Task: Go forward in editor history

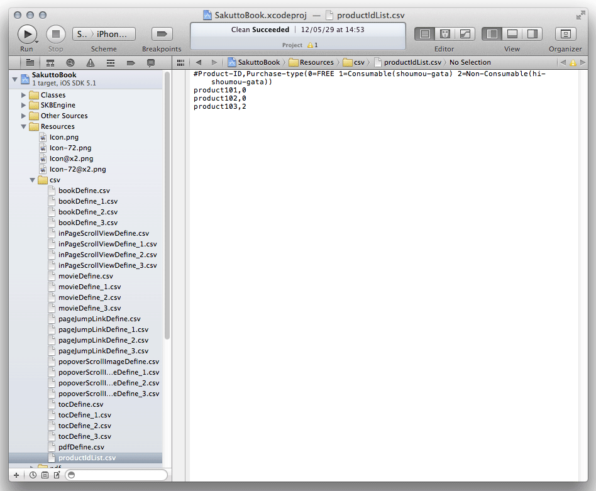Action: (x=214, y=63)
